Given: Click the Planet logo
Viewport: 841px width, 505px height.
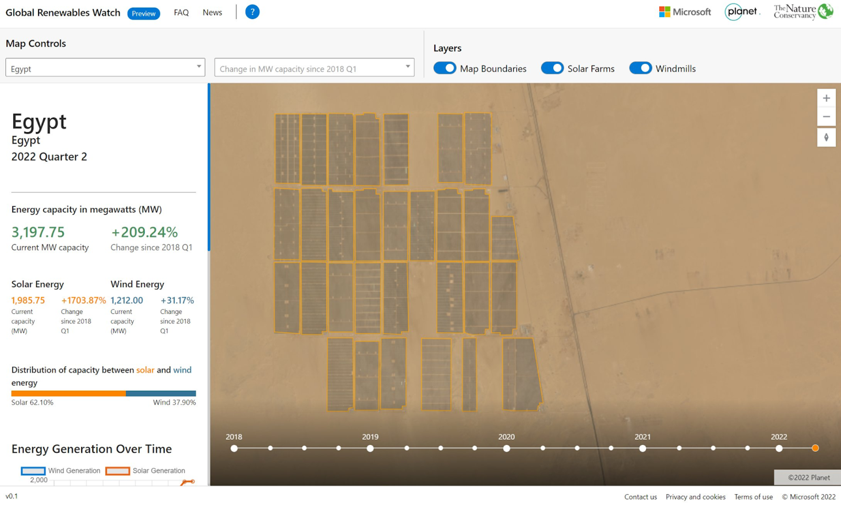Looking at the screenshot, I should coord(742,12).
